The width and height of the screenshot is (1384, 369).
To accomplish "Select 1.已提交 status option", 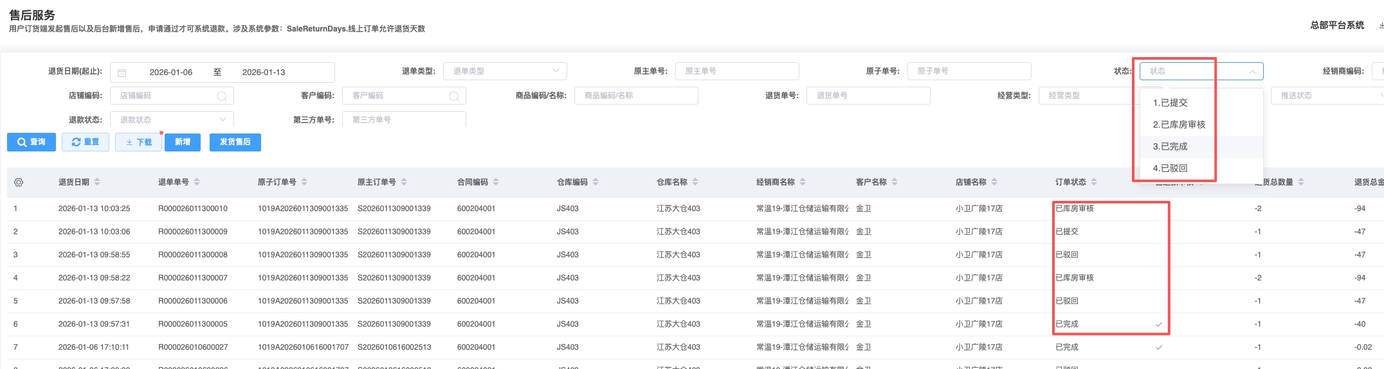I will pos(1170,103).
